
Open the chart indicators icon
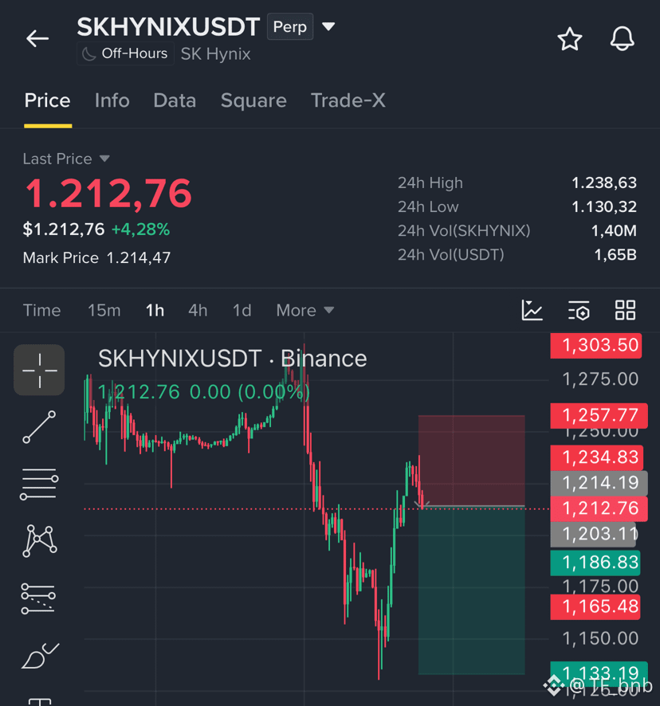tap(532, 310)
